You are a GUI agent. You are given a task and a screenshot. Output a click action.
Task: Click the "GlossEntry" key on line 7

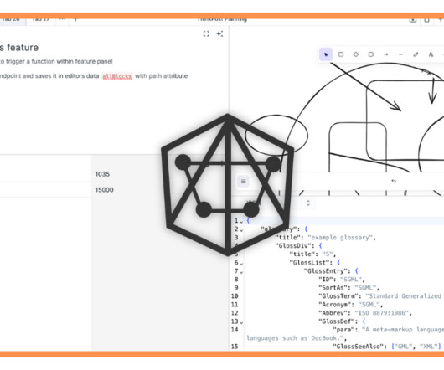(327, 271)
